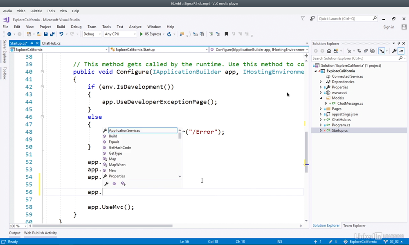Click the Solution Explorer search magnifier icon

click(401, 58)
